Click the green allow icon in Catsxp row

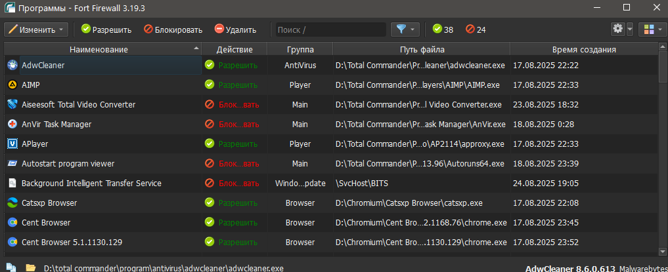coord(209,203)
